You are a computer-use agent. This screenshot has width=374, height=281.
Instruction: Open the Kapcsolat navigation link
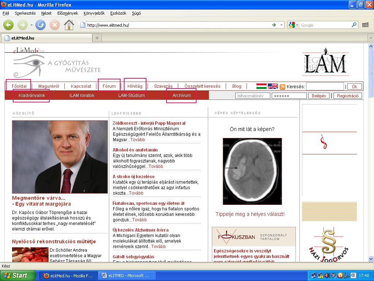[x=81, y=86]
